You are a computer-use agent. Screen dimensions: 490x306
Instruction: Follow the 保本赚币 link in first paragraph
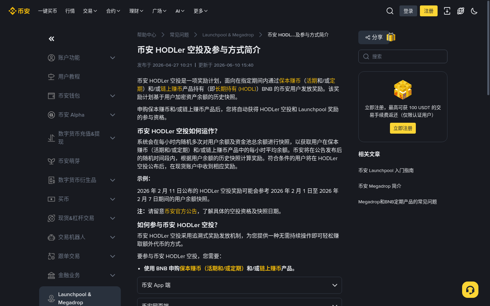[x=290, y=81]
